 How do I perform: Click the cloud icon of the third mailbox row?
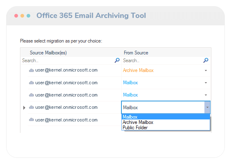[x=31, y=95]
